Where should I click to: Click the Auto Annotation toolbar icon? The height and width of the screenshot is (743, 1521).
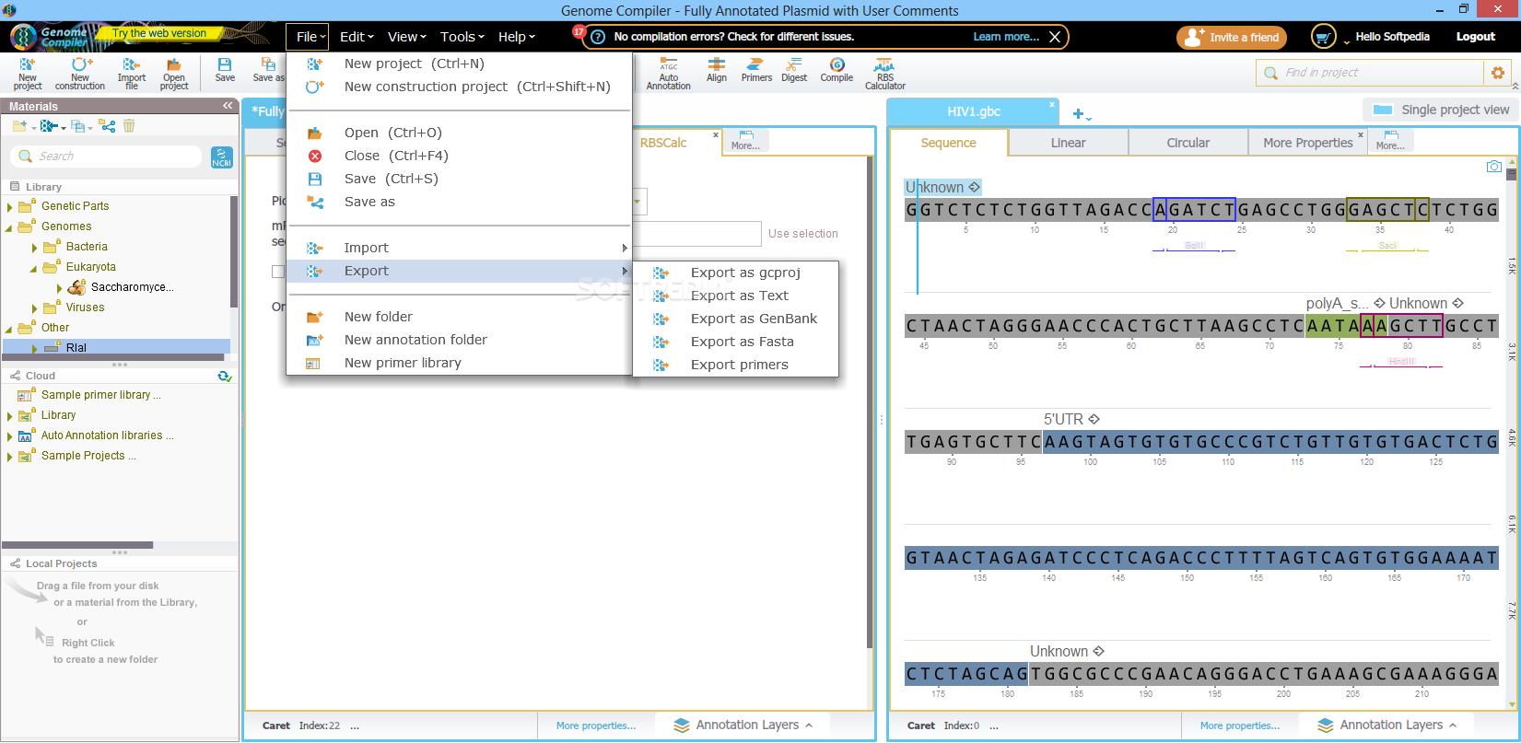tap(668, 73)
